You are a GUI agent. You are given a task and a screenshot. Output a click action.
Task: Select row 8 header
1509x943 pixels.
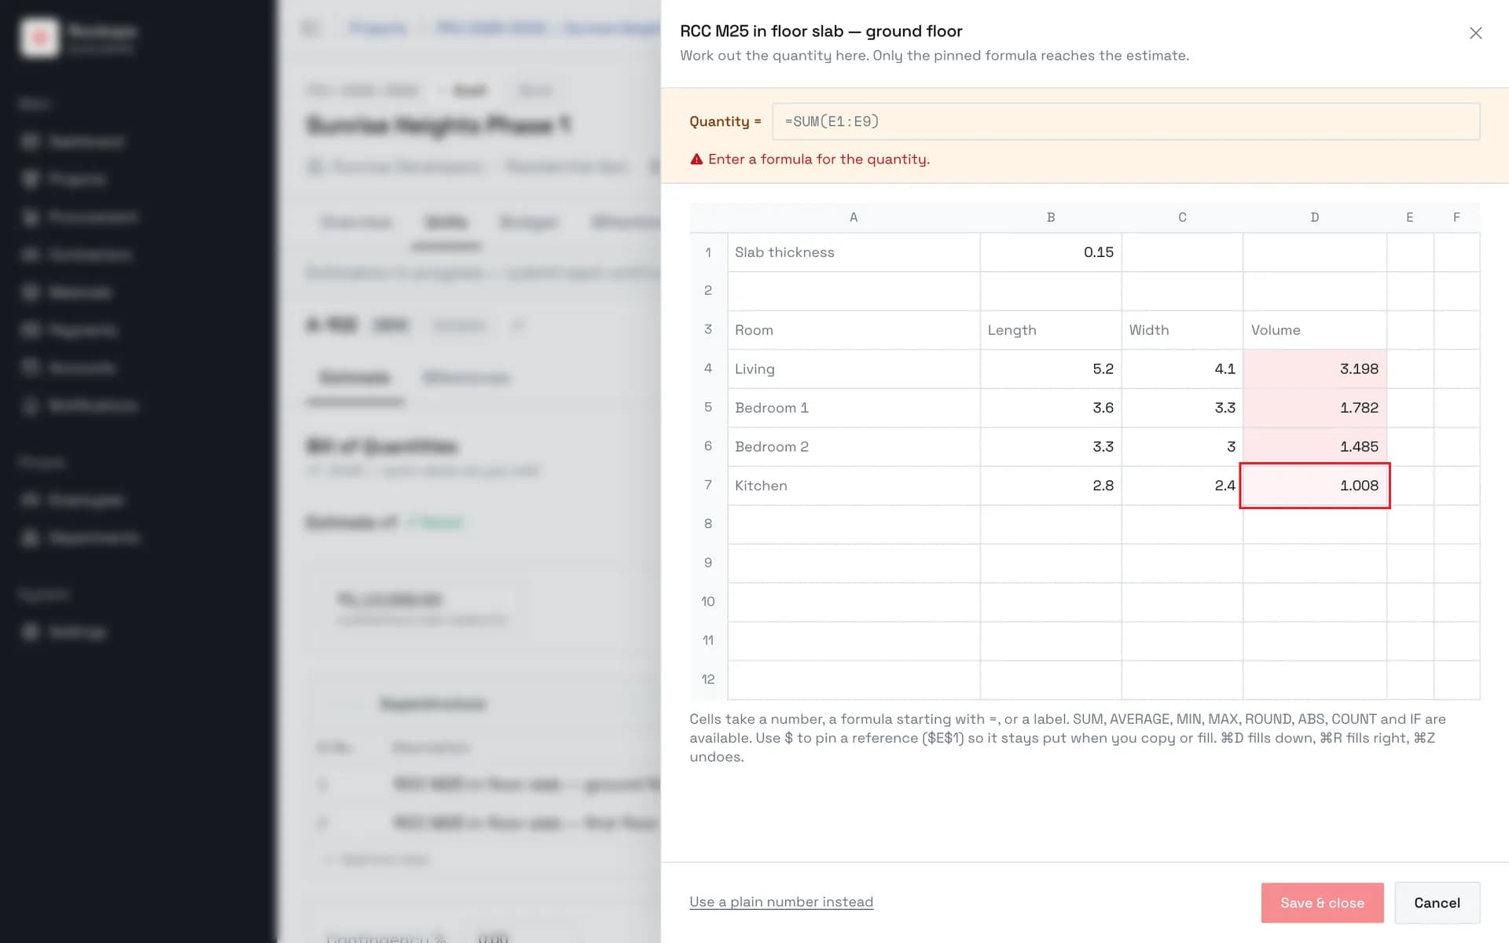708,524
